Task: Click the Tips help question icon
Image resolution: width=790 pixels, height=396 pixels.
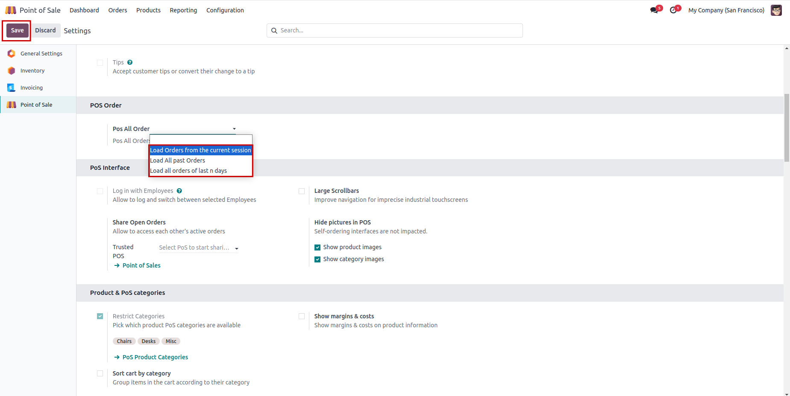Action: [130, 62]
